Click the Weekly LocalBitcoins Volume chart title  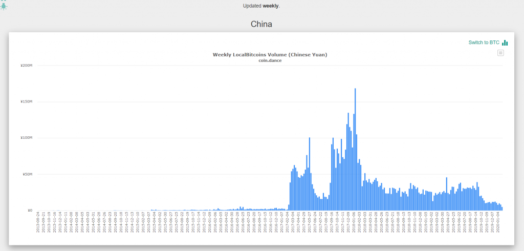(x=270, y=54)
